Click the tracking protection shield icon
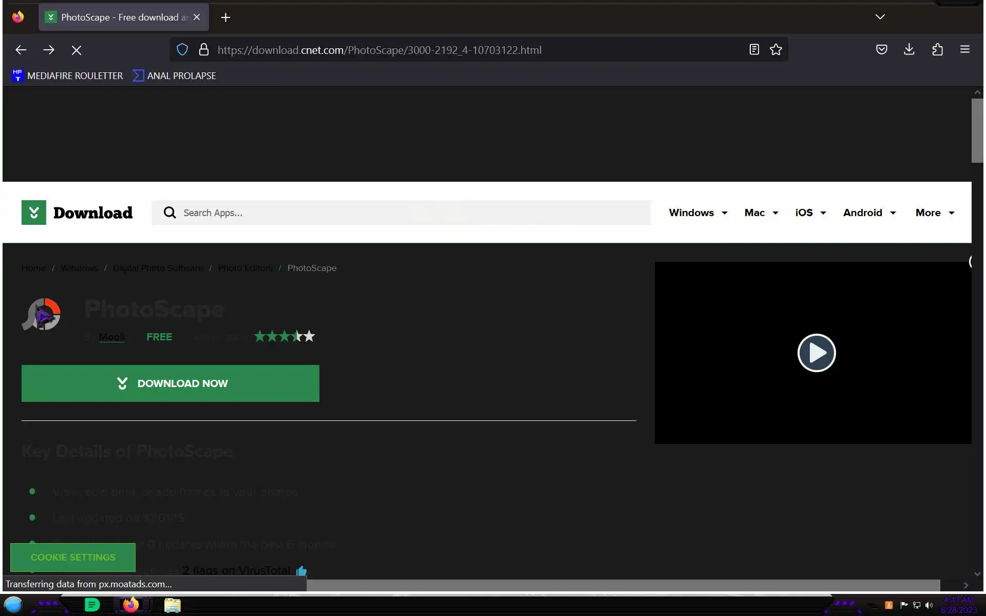Viewport: 986px width, 616px height. (182, 50)
